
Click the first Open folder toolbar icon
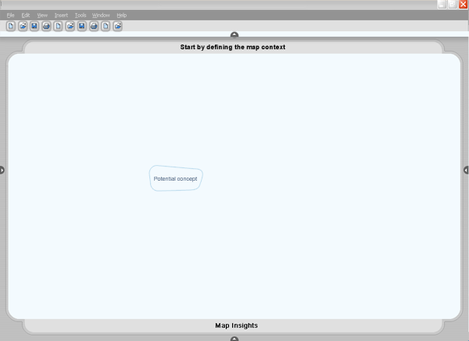(x=23, y=26)
